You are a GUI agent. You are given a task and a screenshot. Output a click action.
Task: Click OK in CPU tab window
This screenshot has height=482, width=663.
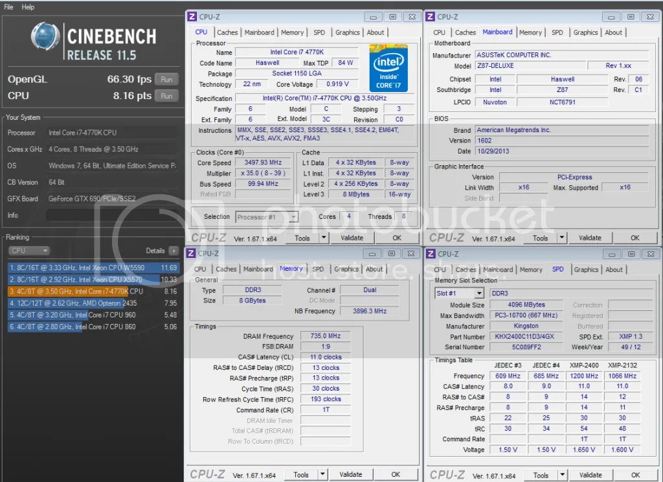tap(397, 238)
